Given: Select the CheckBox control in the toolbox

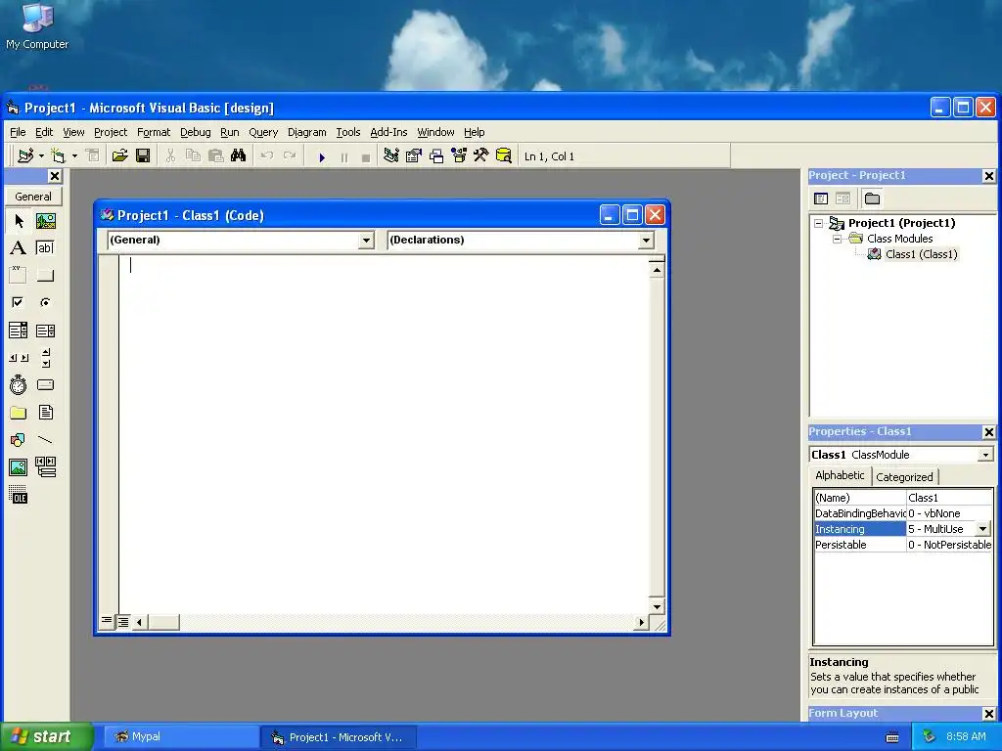Looking at the screenshot, I should (x=19, y=303).
